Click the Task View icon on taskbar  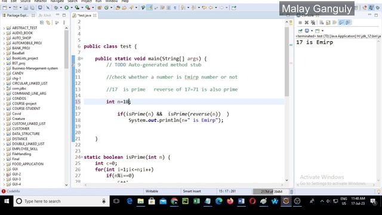coord(116,201)
